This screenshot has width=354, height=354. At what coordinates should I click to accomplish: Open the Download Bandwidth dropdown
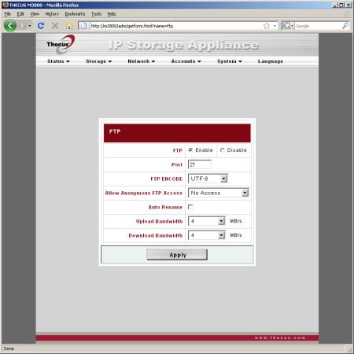pyautogui.click(x=207, y=235)
